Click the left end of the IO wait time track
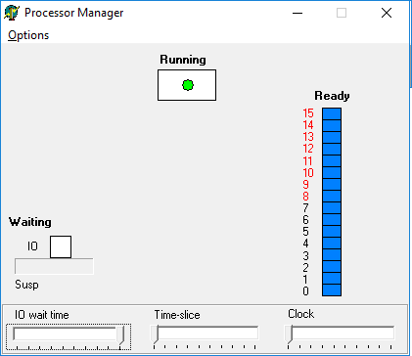 (16, 334)
